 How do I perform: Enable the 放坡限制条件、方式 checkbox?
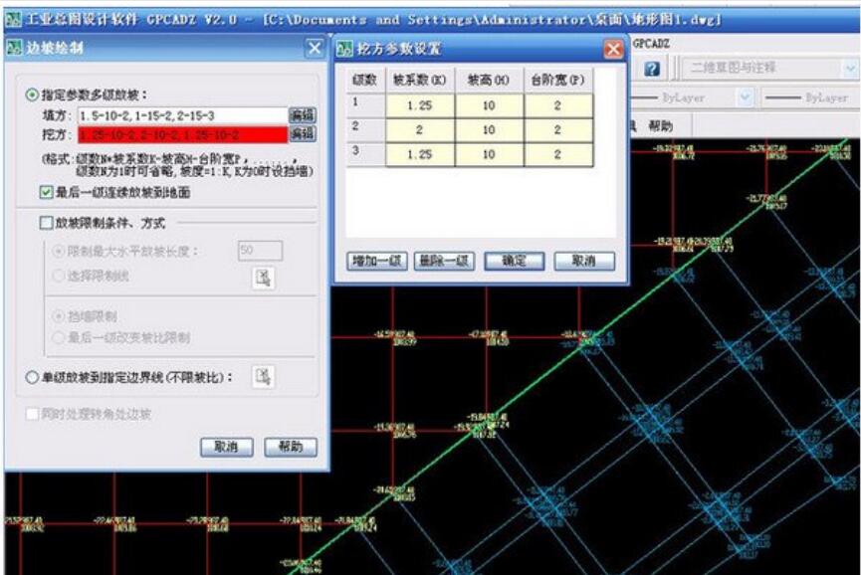coord(47,223)
